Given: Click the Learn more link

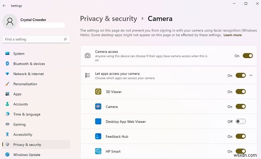Looking at the screenshot, I should pyautogui.click(x=232, y=35).
